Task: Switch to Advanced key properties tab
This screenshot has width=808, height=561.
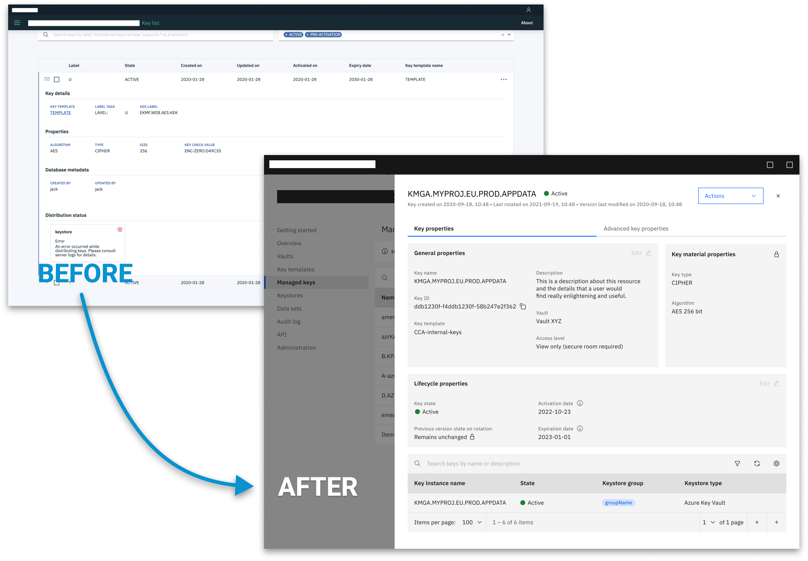Action: pyautogui.click(x=636, y=228)
